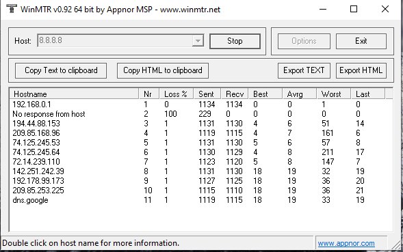This screenshot has height=252, width=403.
Task: Click the 100 loss value for hop 2
Action: click(170, 114)
